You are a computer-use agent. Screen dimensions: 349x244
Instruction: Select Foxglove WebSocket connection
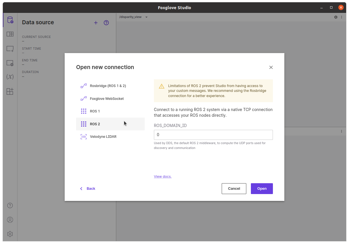click(110, 99)
